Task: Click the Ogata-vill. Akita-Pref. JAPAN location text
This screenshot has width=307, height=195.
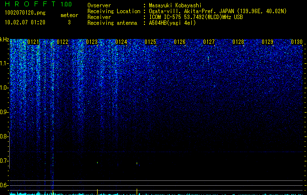Action: point(218,11)
